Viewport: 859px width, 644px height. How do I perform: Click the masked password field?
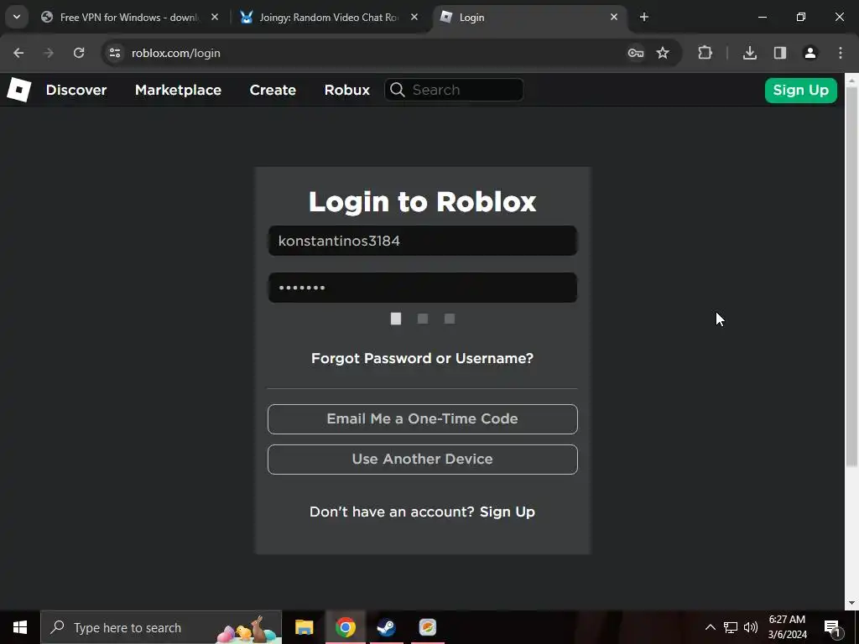click(x=423, y=288)
